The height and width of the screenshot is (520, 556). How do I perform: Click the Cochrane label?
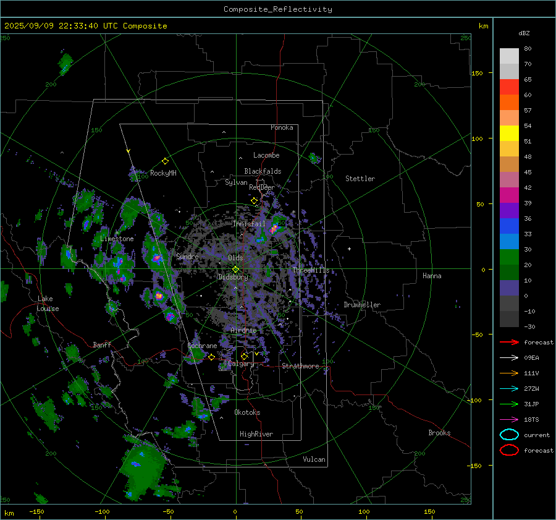(202, 346)
